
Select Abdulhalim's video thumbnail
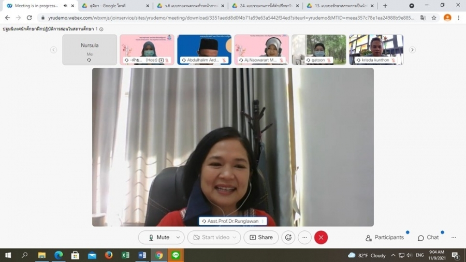(204, 50)
